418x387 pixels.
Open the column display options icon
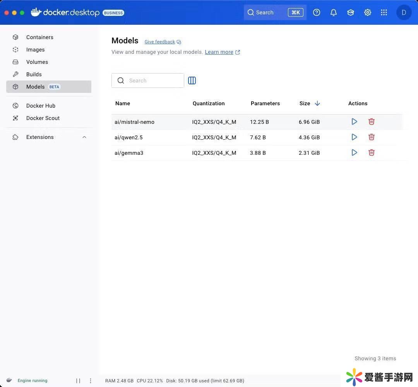(192, 80)
